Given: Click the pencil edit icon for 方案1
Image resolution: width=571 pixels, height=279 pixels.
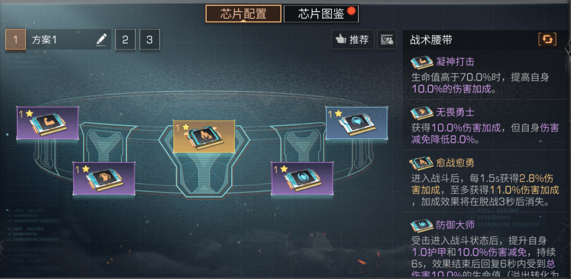Looking at the screenshot, I should [x=102, y=39].
